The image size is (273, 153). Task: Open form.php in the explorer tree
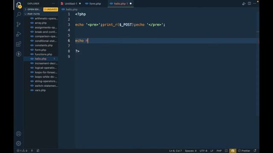(41, 50)
